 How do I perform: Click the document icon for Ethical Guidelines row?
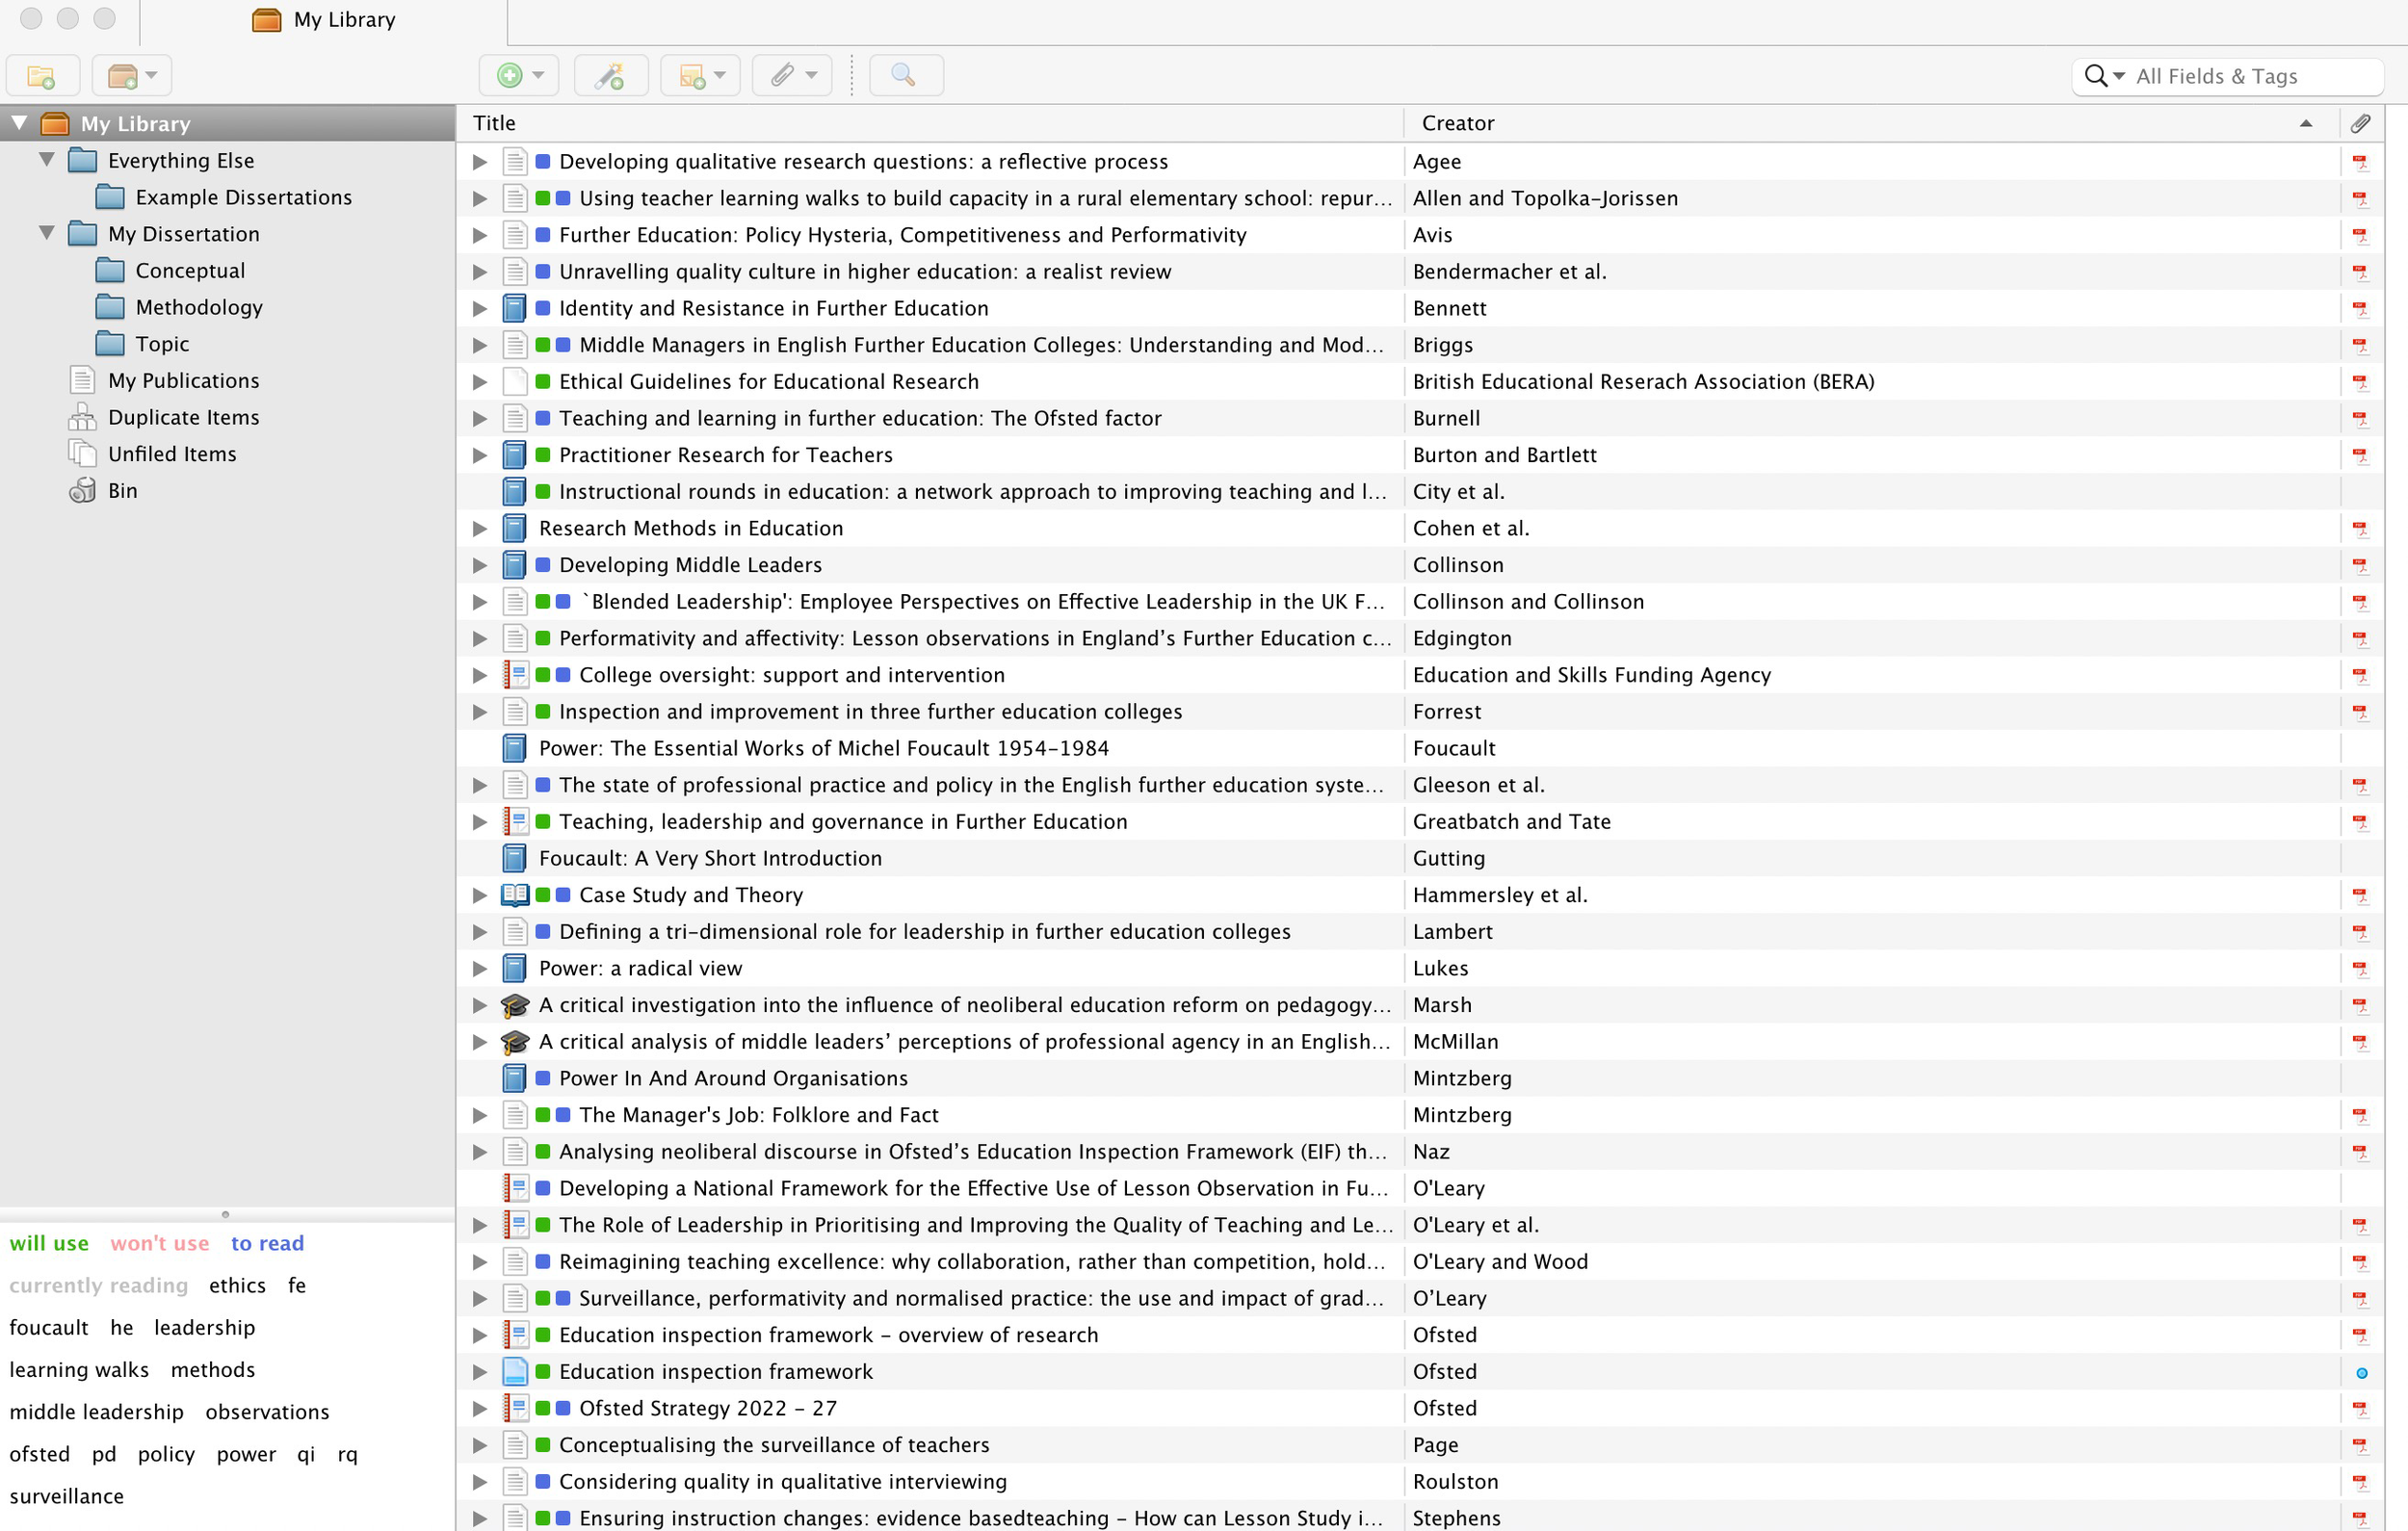point(514,381)
